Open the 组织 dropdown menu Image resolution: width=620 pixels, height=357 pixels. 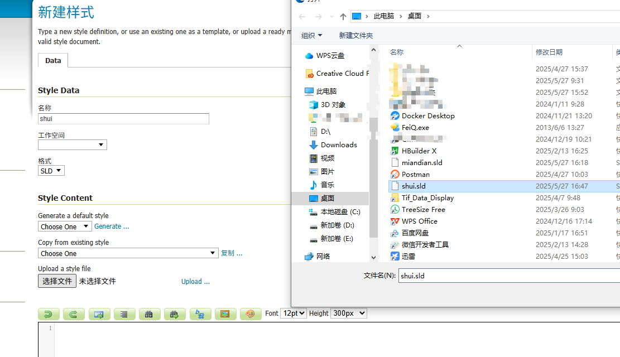tap(311, 36)
